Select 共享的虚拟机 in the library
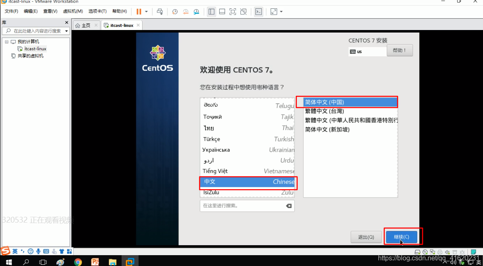483x266 pixels. (30, 56)
